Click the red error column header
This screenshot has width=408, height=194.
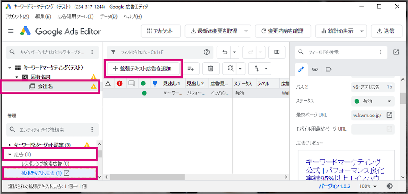[120, 83]
